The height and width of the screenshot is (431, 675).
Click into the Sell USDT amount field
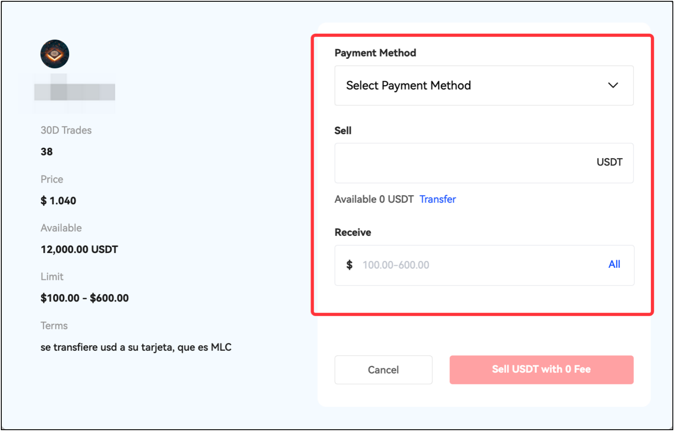pos(462,163)
